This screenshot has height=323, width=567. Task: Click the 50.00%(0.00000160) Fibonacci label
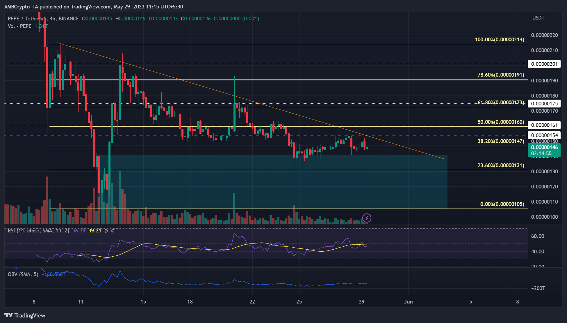[501, 122]
